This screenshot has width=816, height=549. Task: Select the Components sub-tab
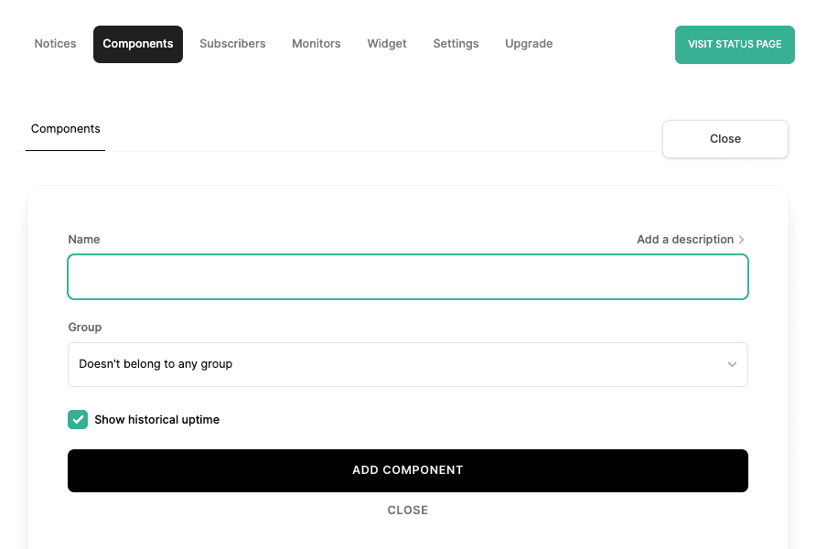click(66, 129)
